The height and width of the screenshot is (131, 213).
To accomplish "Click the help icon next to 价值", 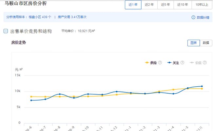I will (205, 63).
